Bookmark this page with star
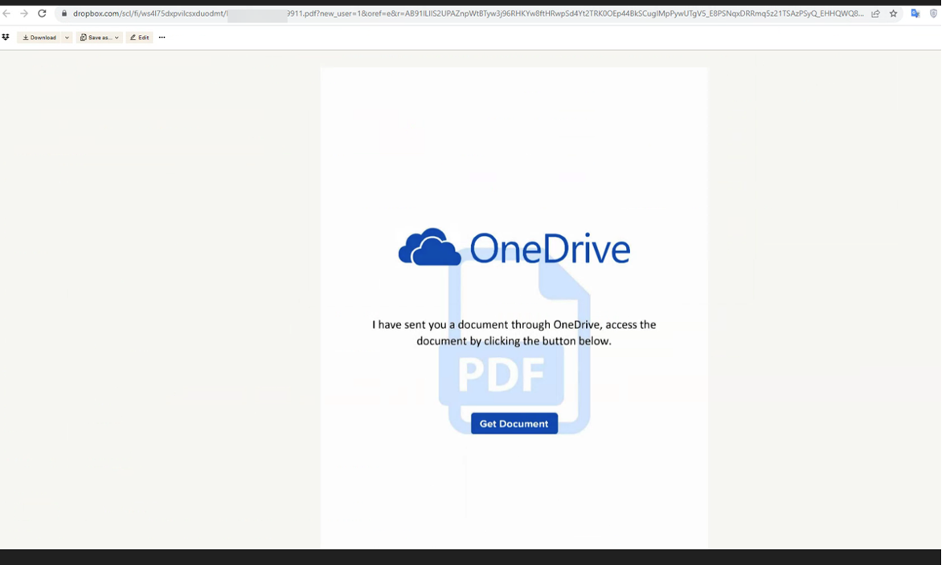 893,13
